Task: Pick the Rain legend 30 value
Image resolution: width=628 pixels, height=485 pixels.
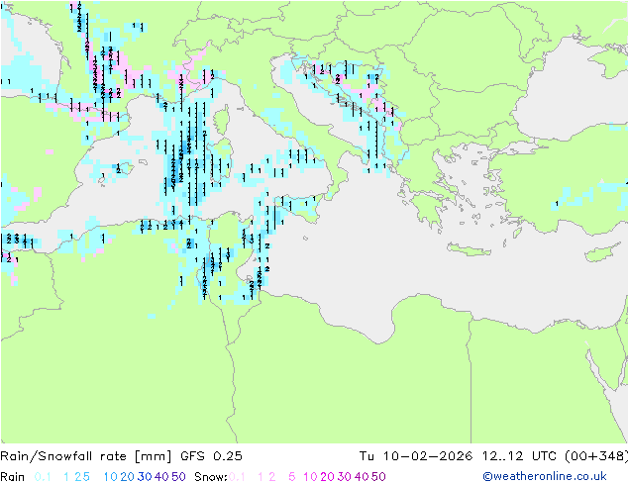Action: click(x=145, y=477)
